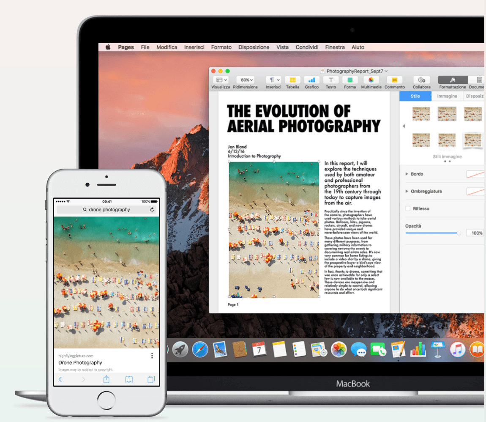The image size is (486, 422).
Task: Open FaceTime green icon in the Dock
Action: point(378,350)
